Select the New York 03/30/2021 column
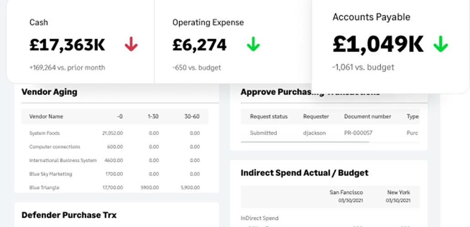The height and width of the screenshot is (227, 470). 398,196
